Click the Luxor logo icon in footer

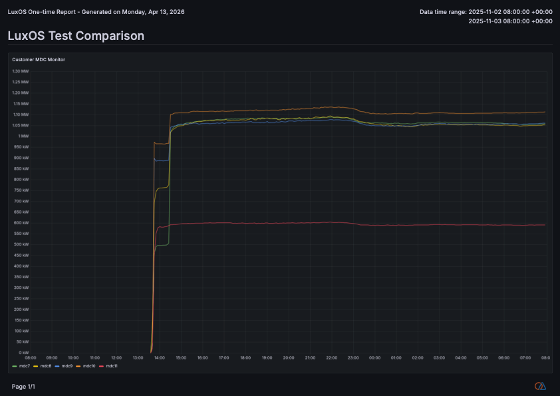540,386
